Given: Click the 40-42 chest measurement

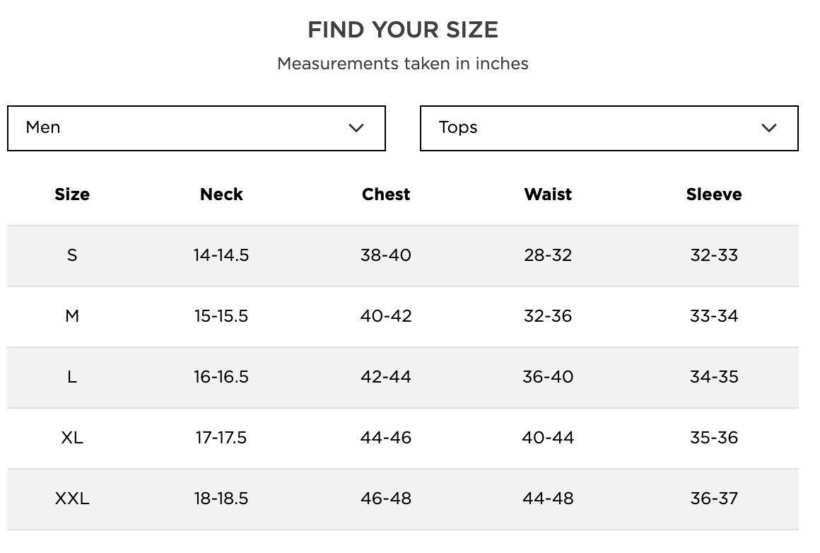Looking at the screenshot, I should click(386, 316).
